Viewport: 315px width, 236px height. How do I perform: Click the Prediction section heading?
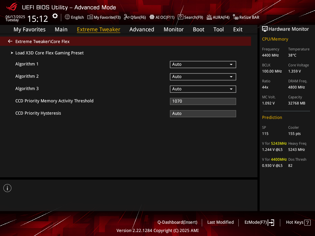tap(272, 117)
